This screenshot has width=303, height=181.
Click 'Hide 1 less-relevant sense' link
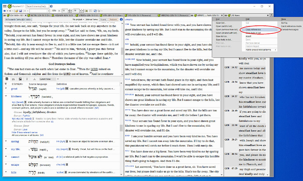[x=25, y=132]
